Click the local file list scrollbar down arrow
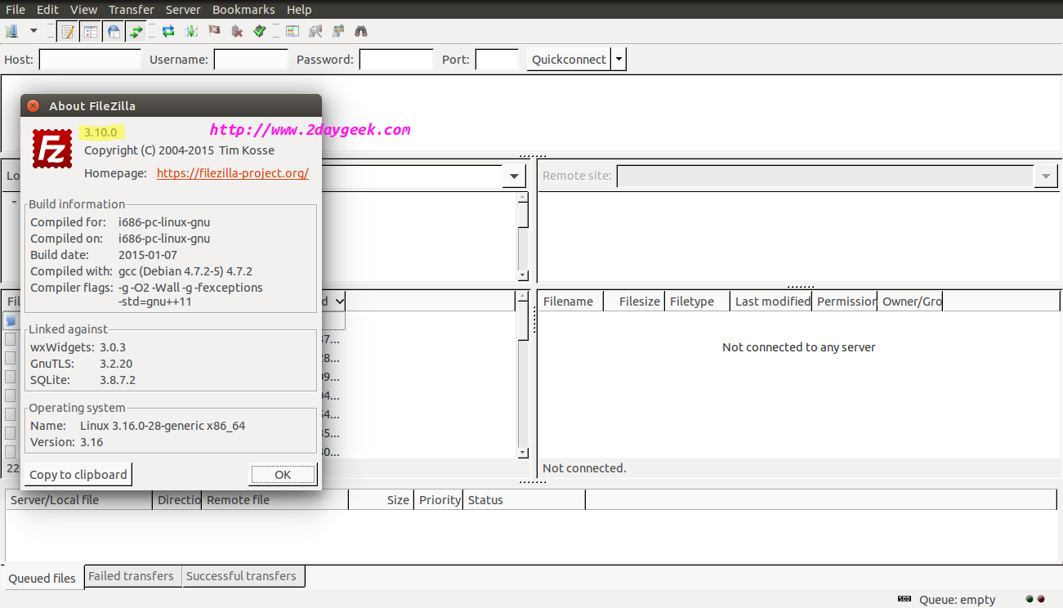This screenshot has width=1063, height=608. point(523,453)
